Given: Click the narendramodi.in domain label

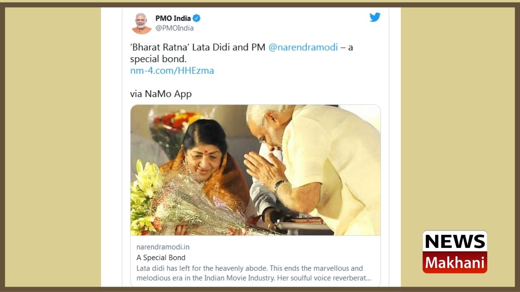Looking at the screenshot, I should [163, 247].
